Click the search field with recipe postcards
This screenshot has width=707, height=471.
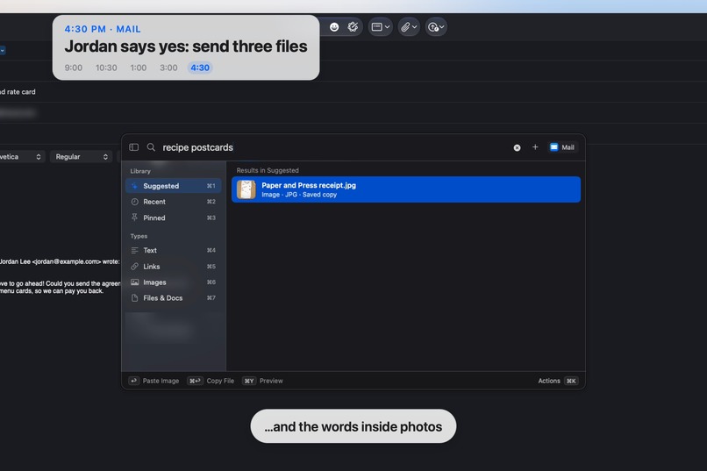(x=333, y=147)
